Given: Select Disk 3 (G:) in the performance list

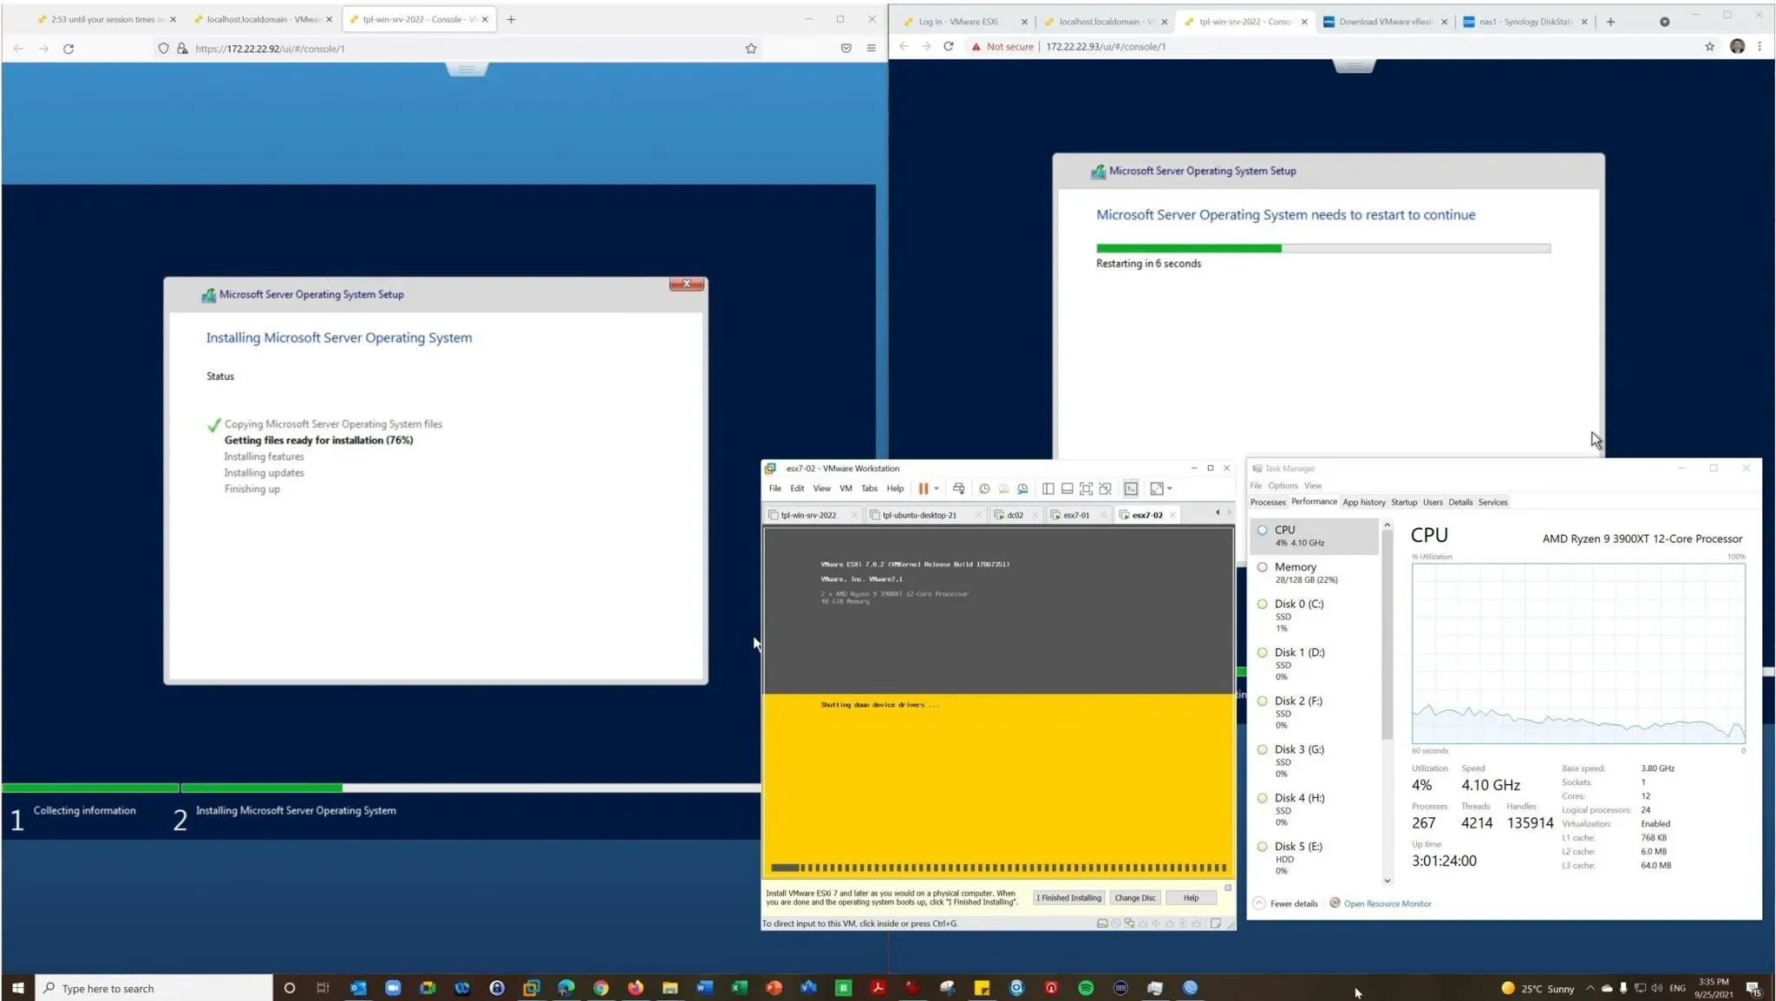Looking at the screenshot, I should (x=1314, y=761).
